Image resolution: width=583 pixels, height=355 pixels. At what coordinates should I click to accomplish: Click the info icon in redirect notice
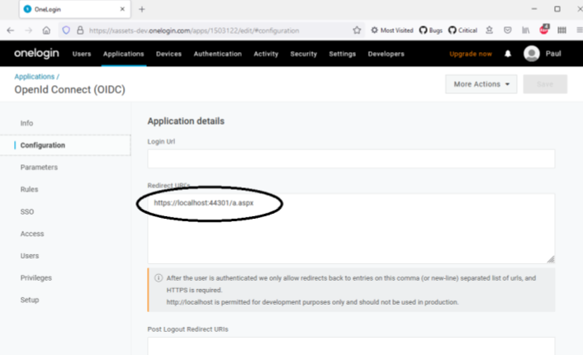tap(159, 278)
